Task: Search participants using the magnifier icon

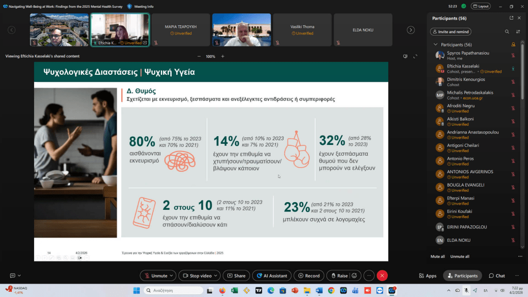Action: click(507, 31)
